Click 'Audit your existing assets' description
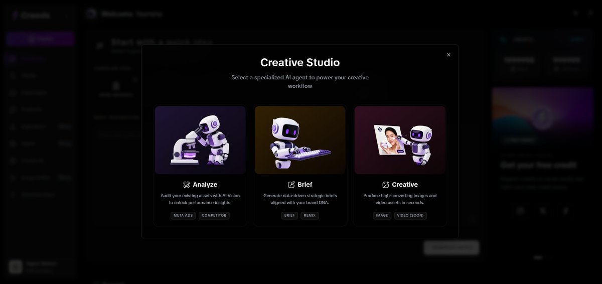The height and width of the screenshot is (284, 602). pos(200,199)
